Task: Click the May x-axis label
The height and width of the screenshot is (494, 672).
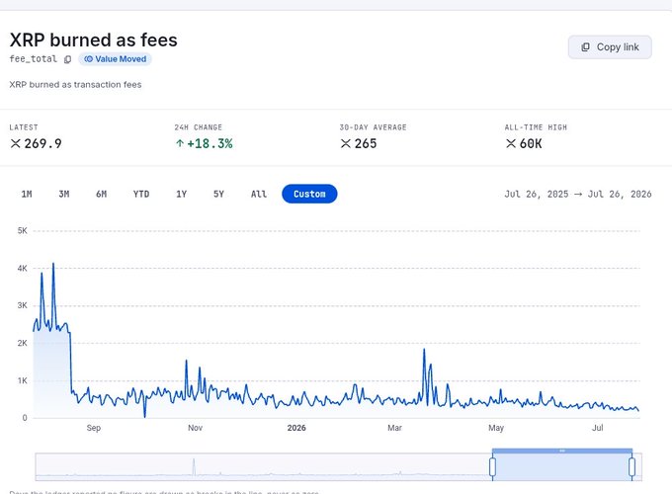Action: coord(496,428)
